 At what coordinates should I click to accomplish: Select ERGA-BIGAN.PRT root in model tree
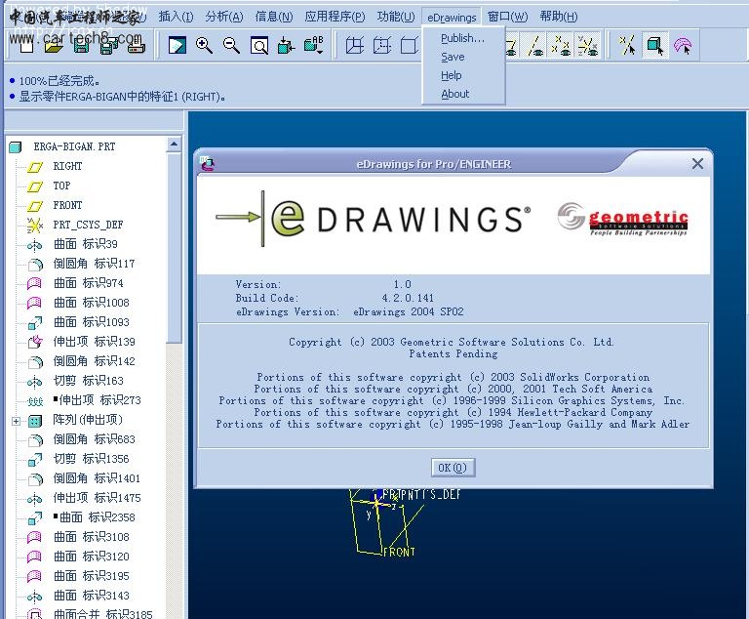coord(74,146)
